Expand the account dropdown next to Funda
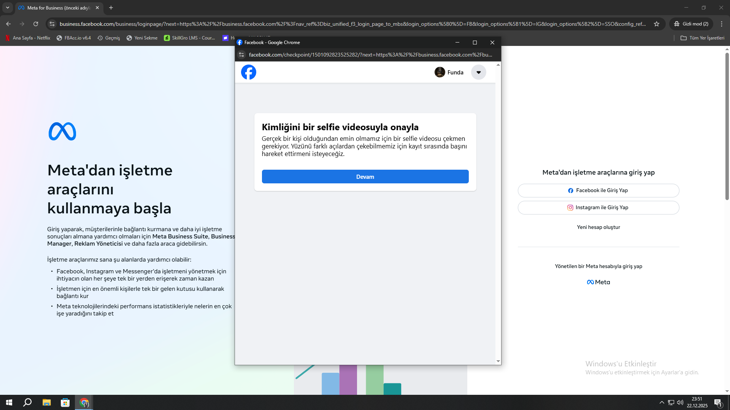The width and height of the screenshot is (730, 410). [x=479, y=72]
